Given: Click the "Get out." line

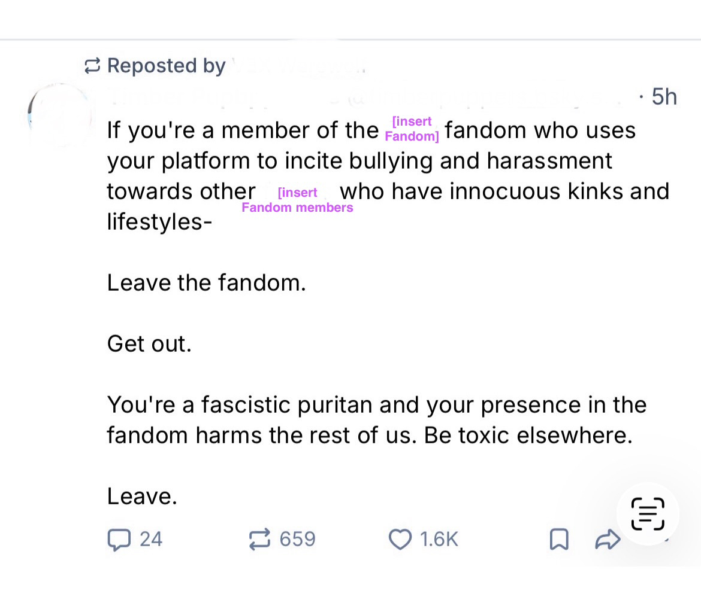Looking at the screenshot, I should [x=149, y=344].
